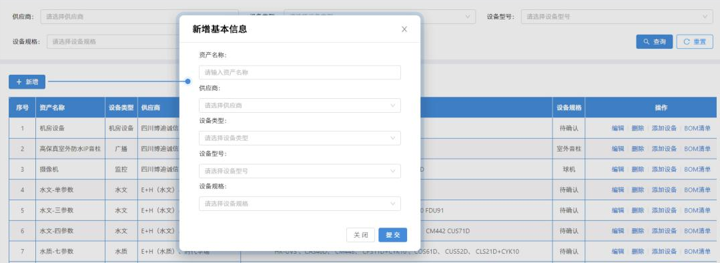Click 删除 for row 摄像机
The image size is (720, 263).
click(638, 170)
